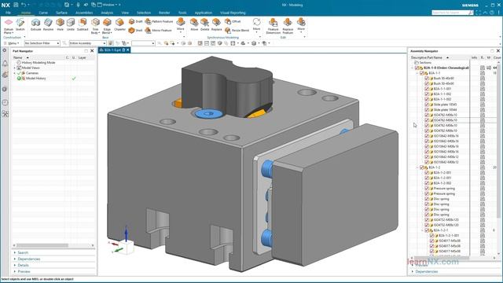
Task: Uncheck Slide plate 10344 checkbox
Action: pos(427,110)
